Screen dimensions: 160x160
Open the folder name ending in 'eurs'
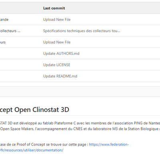coord(3,42)
